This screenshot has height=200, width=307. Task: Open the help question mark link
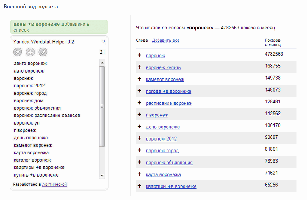[104, 42]
